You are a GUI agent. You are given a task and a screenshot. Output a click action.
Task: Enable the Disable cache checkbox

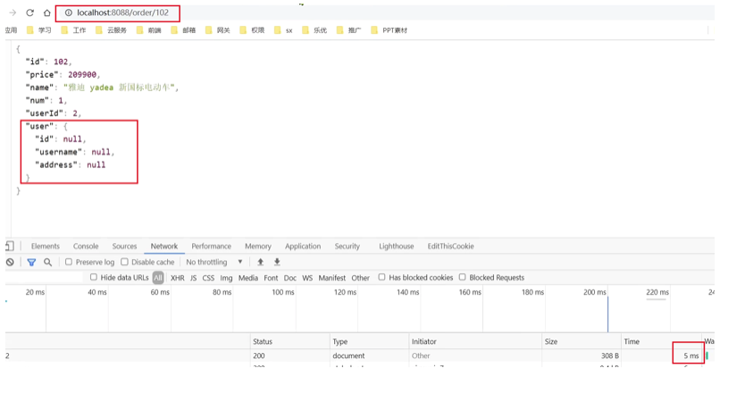pyautogui.click(x=124, y=262)
